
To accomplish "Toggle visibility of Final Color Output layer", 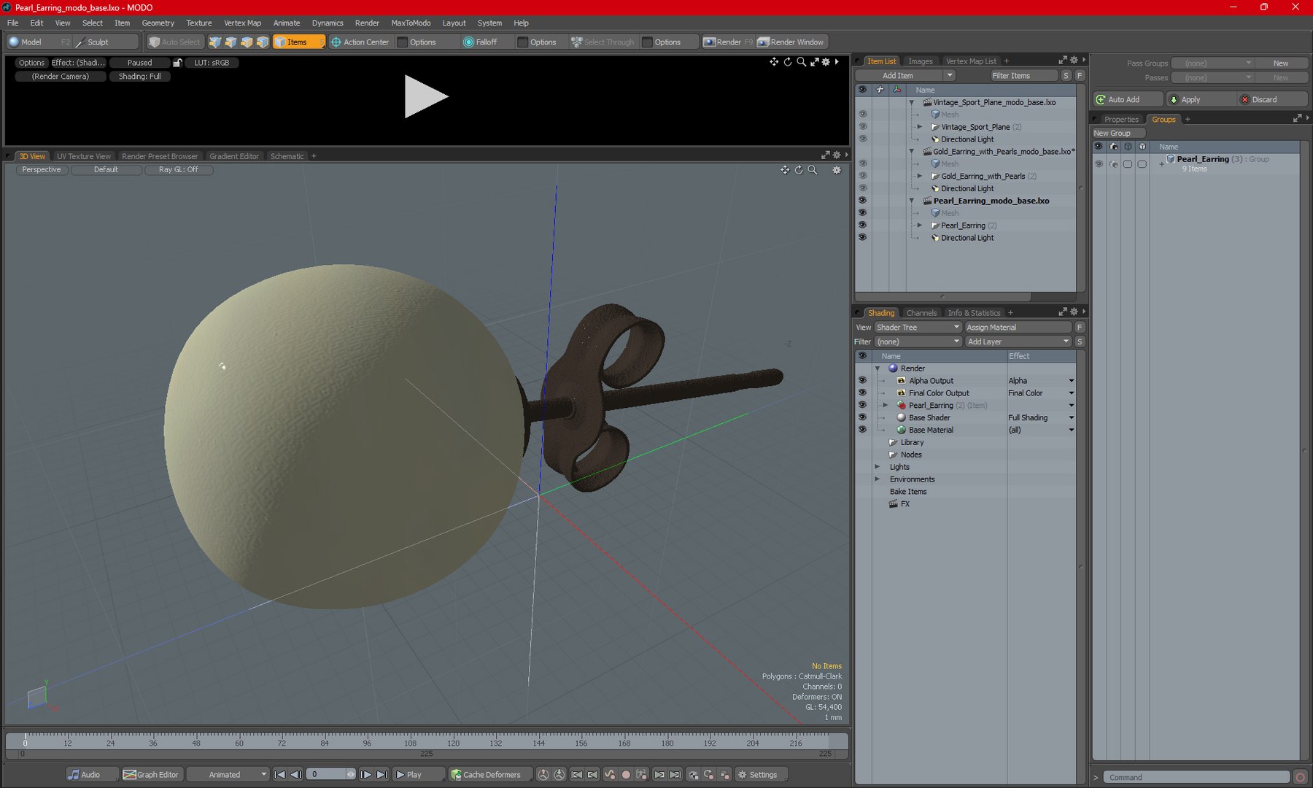I will click(x=862, y=393).
